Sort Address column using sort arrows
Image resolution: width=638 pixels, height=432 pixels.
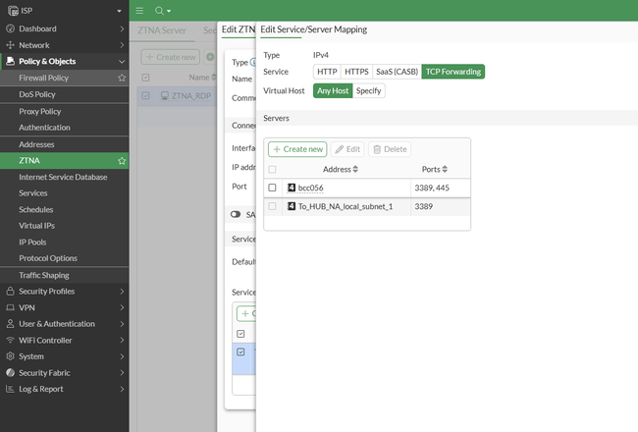[x=355, y=169]
